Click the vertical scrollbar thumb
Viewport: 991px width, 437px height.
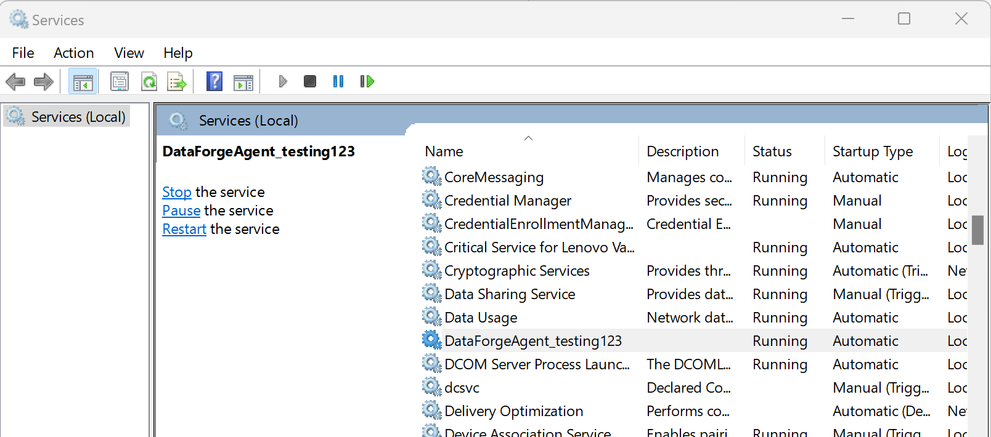tap(977, 230)
